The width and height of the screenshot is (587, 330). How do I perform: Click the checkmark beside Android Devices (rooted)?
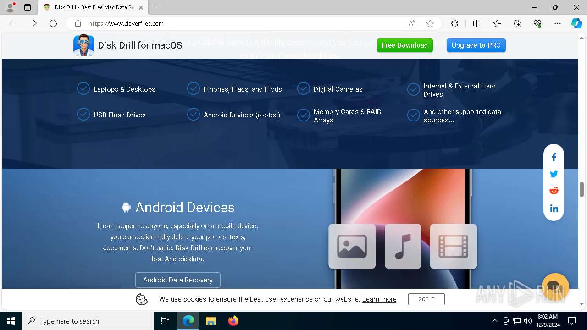tap(194, 115)
